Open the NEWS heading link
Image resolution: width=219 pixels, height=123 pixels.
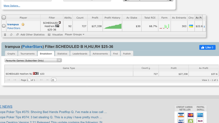coord(6,107)
